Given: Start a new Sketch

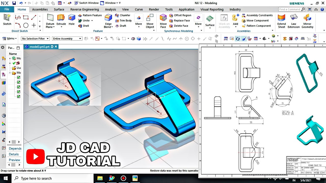Looking at the screenshot, I should tap(7, 20).
